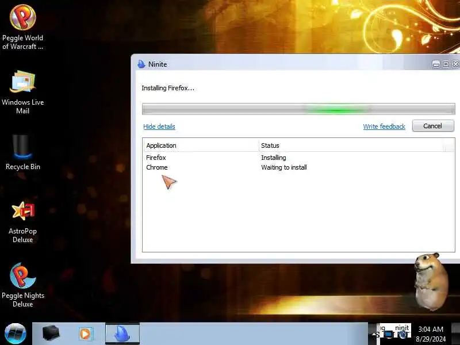Screen dimensions: 460x345
Task: Maximize the Ninite window
Action: tap(446, 64)
